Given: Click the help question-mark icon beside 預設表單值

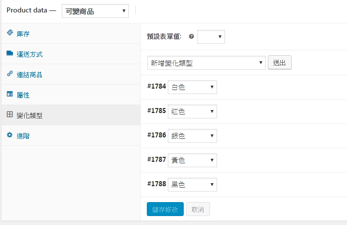Looking at the screenshot, I should pyautogui.click(x=192, y=36).
